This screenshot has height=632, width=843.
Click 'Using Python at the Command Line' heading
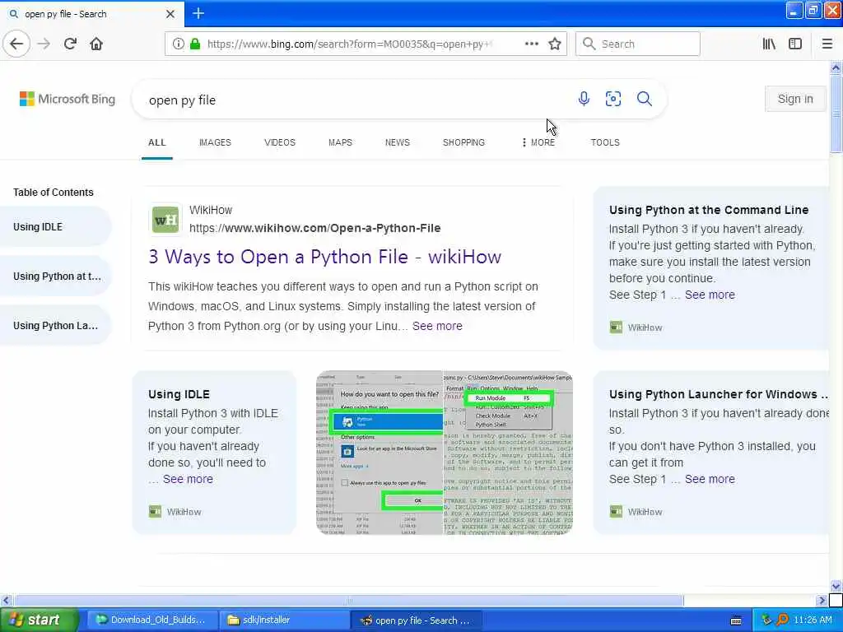709,210
